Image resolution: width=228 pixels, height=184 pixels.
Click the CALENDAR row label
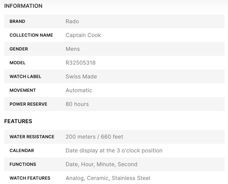click(x=22, y=151)
